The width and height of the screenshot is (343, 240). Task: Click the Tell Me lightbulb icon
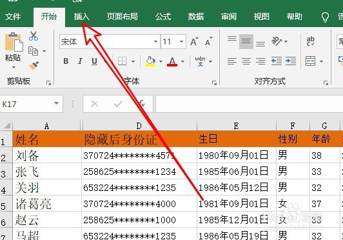pos(325,17)
